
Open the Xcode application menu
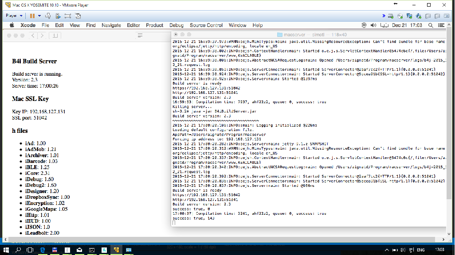28,25
